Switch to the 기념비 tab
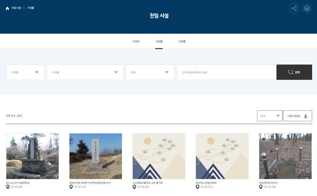 pyautogui.click(x=136, y=41)
